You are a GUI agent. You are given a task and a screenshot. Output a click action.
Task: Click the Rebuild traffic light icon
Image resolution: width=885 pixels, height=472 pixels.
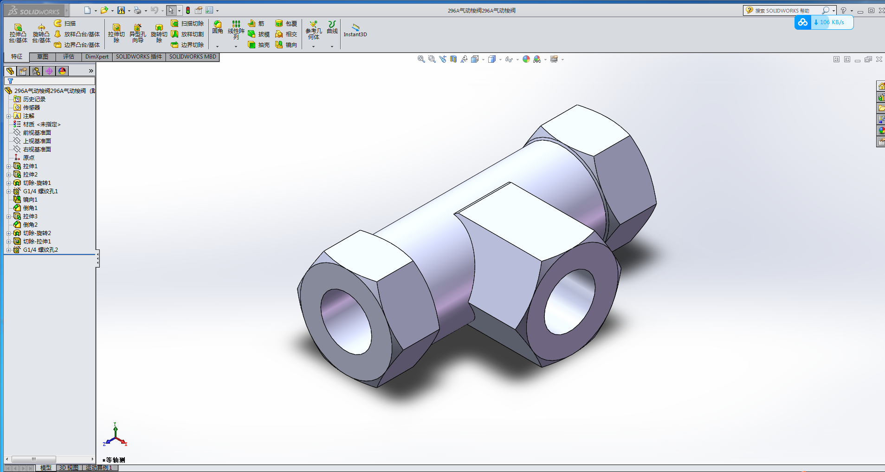click(188, 10)
